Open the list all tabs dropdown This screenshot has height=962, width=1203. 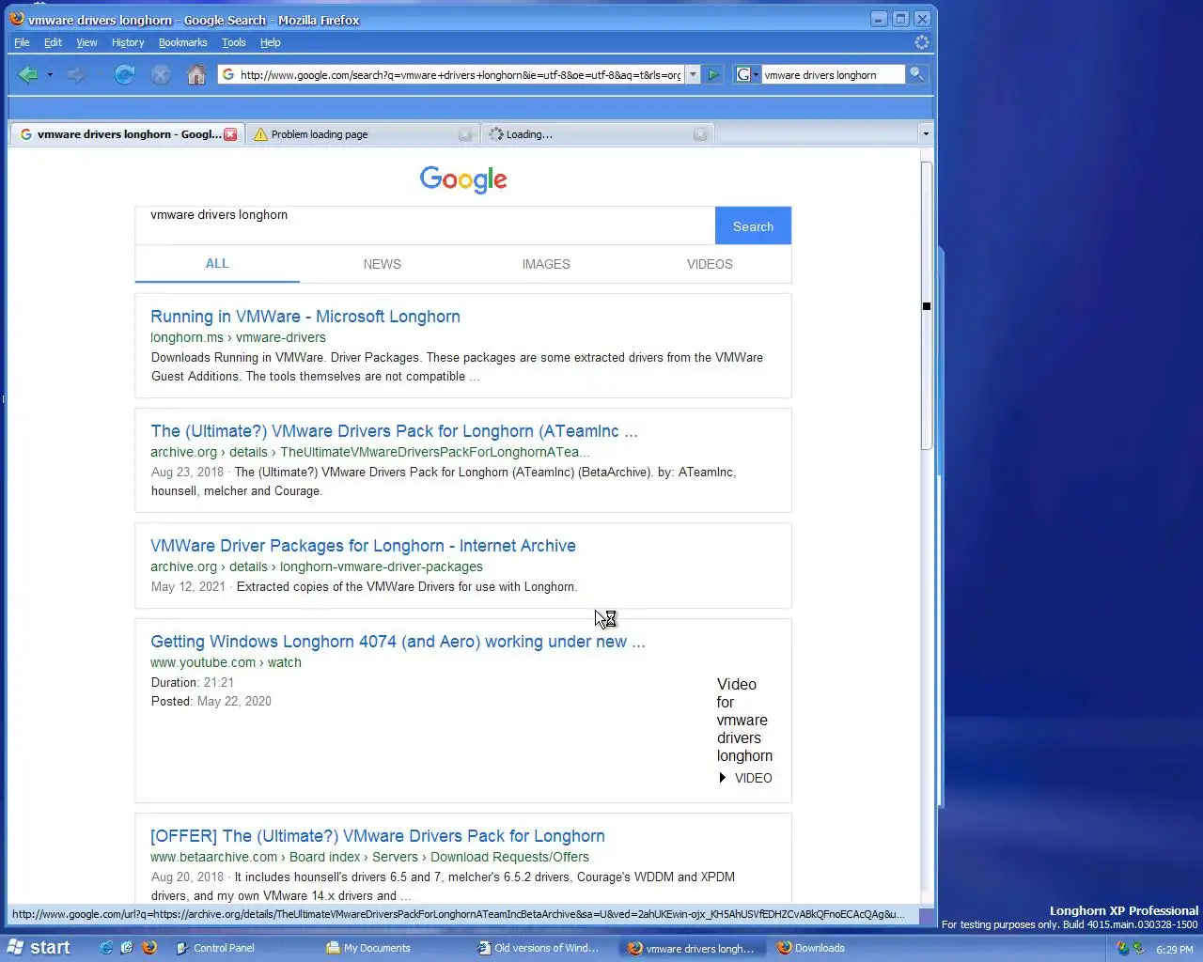click(x=926, y=134)
